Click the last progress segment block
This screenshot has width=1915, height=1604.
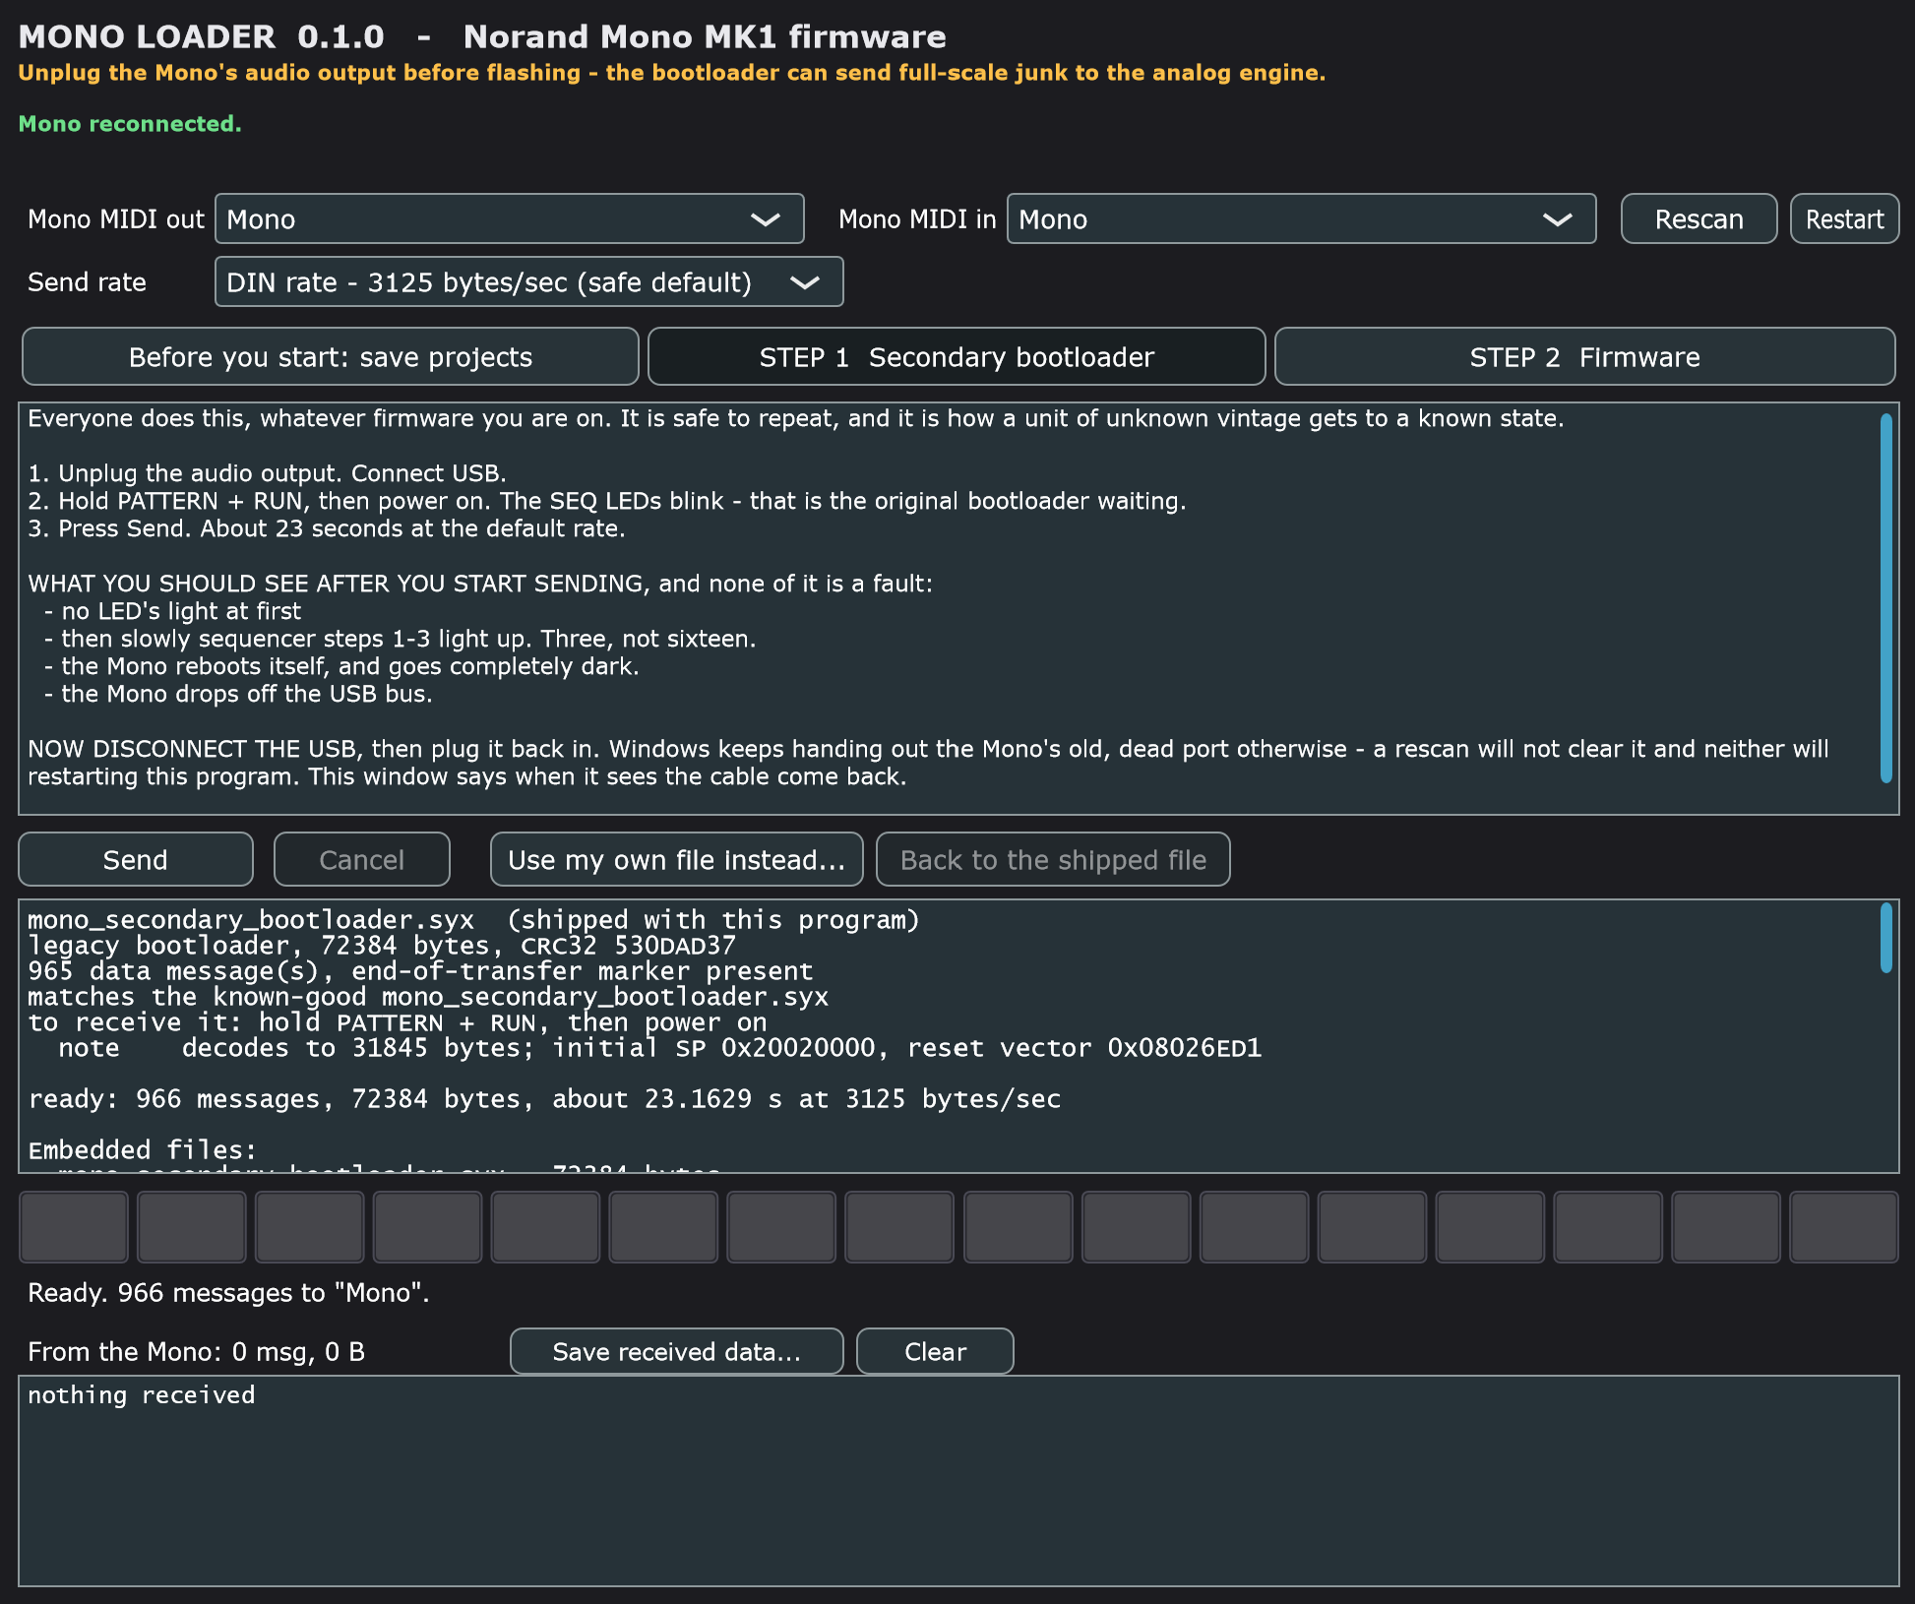pos(1844,1226)
